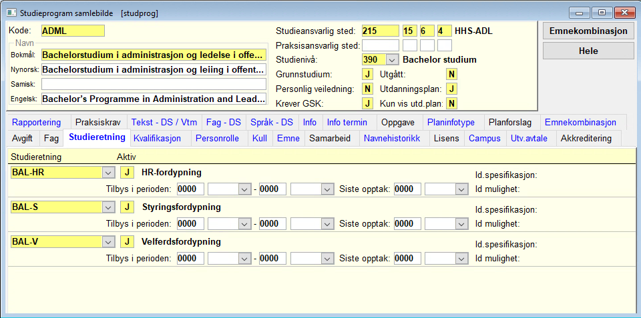Open the BAL-V studieretning dropdown arrow
The width and height of the screenshot is (641, 318).
tap(108, 241)
